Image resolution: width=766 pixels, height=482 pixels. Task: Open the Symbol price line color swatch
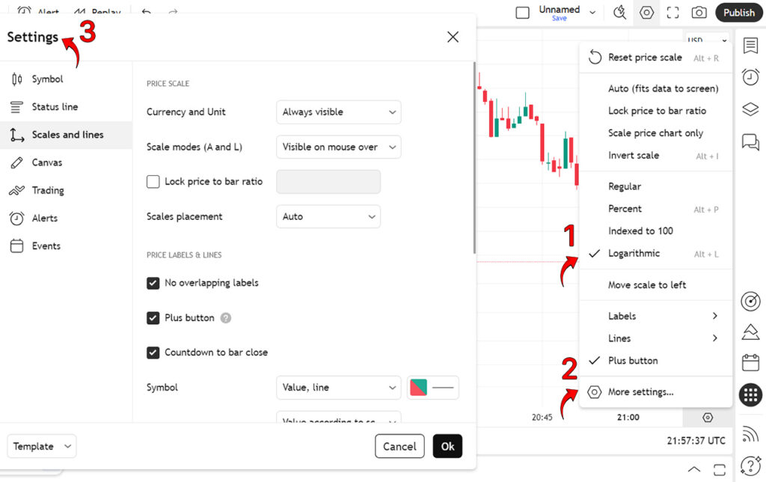pyautogui.click(x=419, y=388)
